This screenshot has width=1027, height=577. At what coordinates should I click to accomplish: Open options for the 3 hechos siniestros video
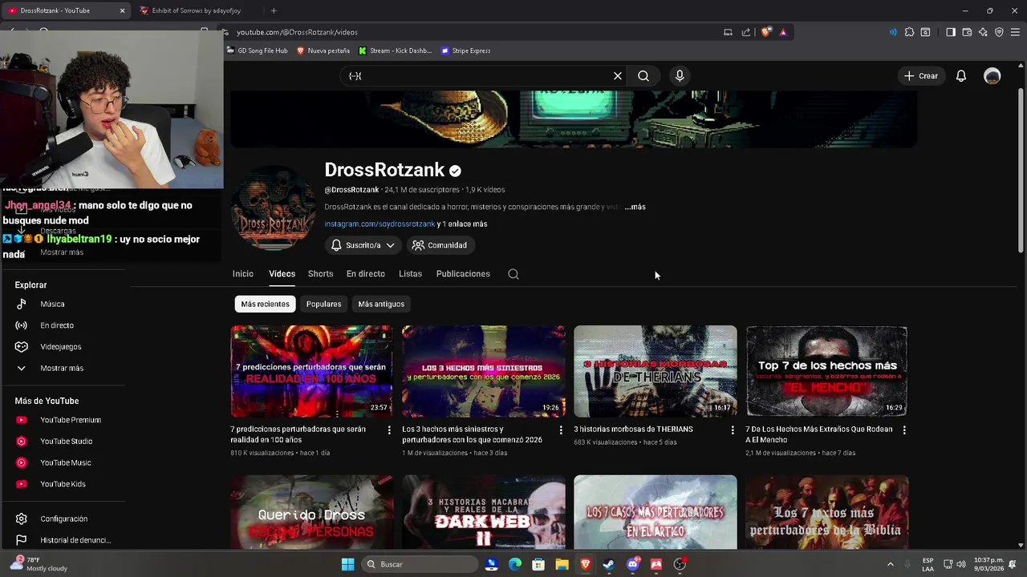tap(561, 430)
